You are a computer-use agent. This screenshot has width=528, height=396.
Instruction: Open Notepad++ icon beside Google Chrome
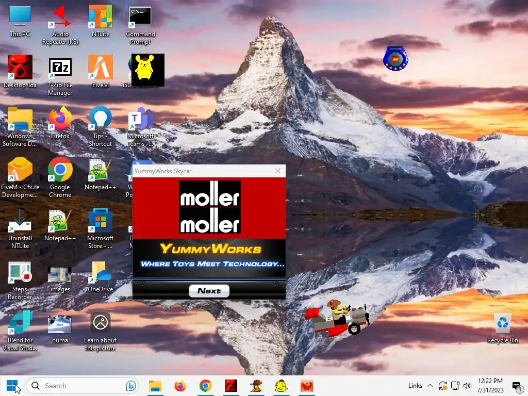click(101, 174)
